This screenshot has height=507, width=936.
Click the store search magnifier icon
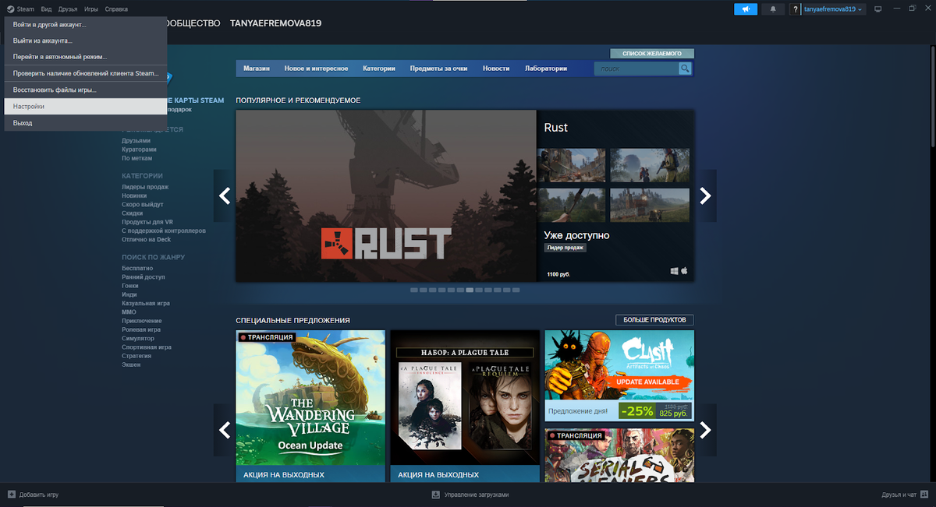coord(685,69)
